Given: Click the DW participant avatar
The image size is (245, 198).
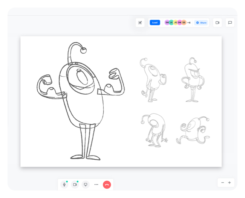Looking at the screenshot, I should [179, 23].
